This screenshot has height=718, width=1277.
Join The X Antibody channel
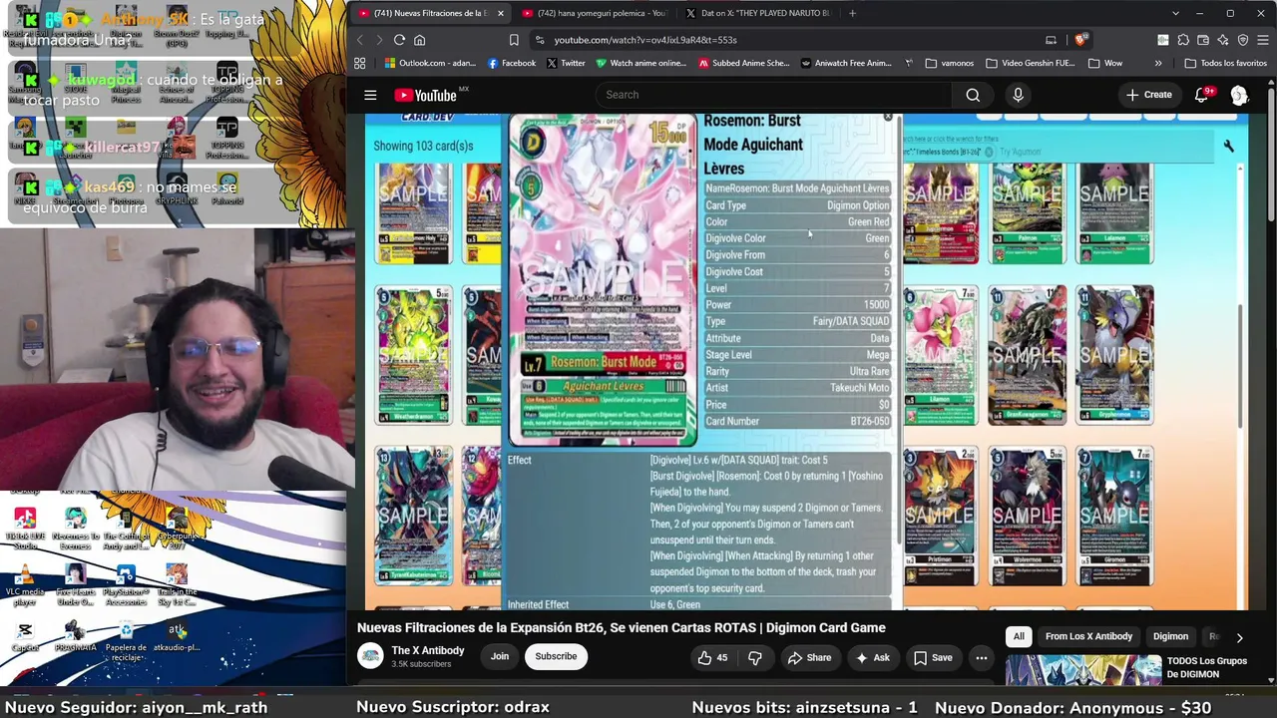pos(500,656)
